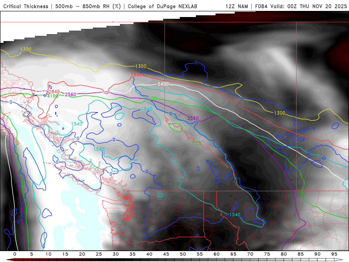Image resolution: width=349 pixels, height=262 pixels.
Task: Click the color scale label 35
Action: (133, 254)
